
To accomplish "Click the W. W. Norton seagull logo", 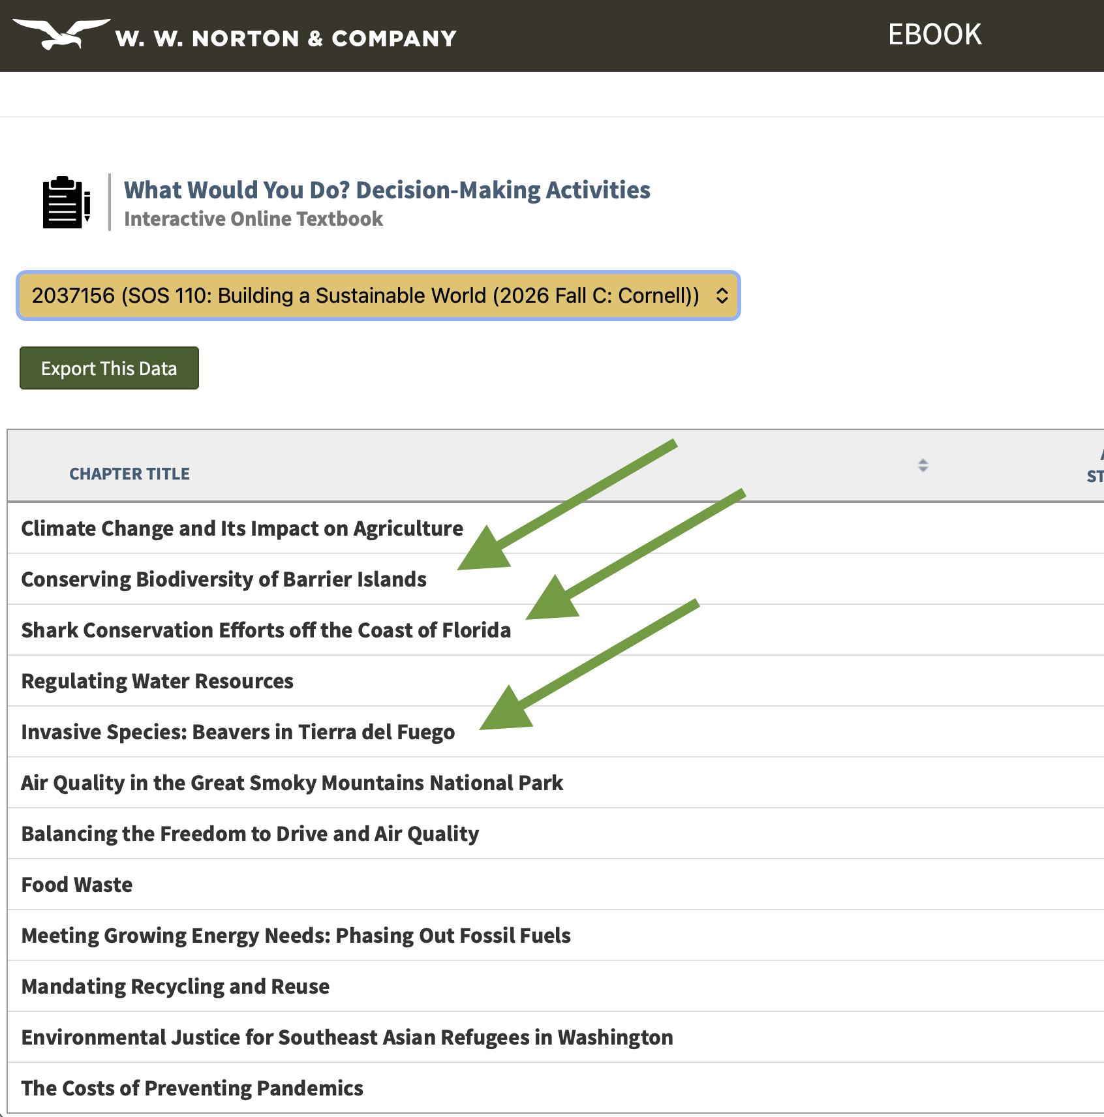I will (x=61, y=34).
